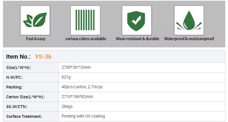Click the 2710*186*82mm carton value

[77, 97]
